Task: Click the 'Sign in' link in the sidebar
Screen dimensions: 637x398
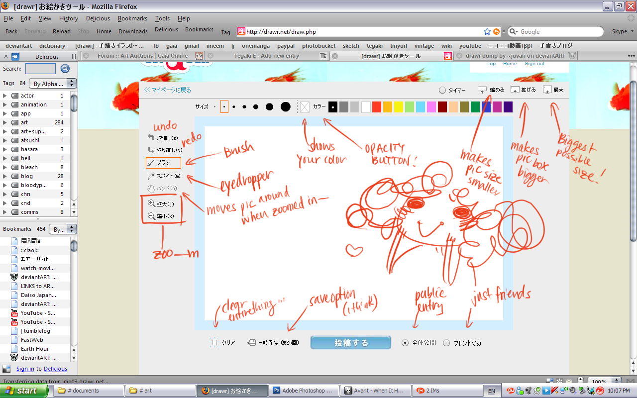Action: coord(25,369)
